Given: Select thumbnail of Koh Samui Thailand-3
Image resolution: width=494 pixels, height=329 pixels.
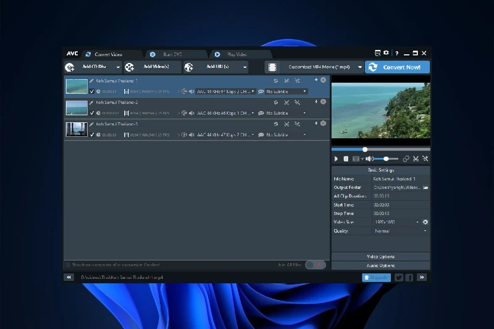Looking at the screenshot, I should coord(77,130).
